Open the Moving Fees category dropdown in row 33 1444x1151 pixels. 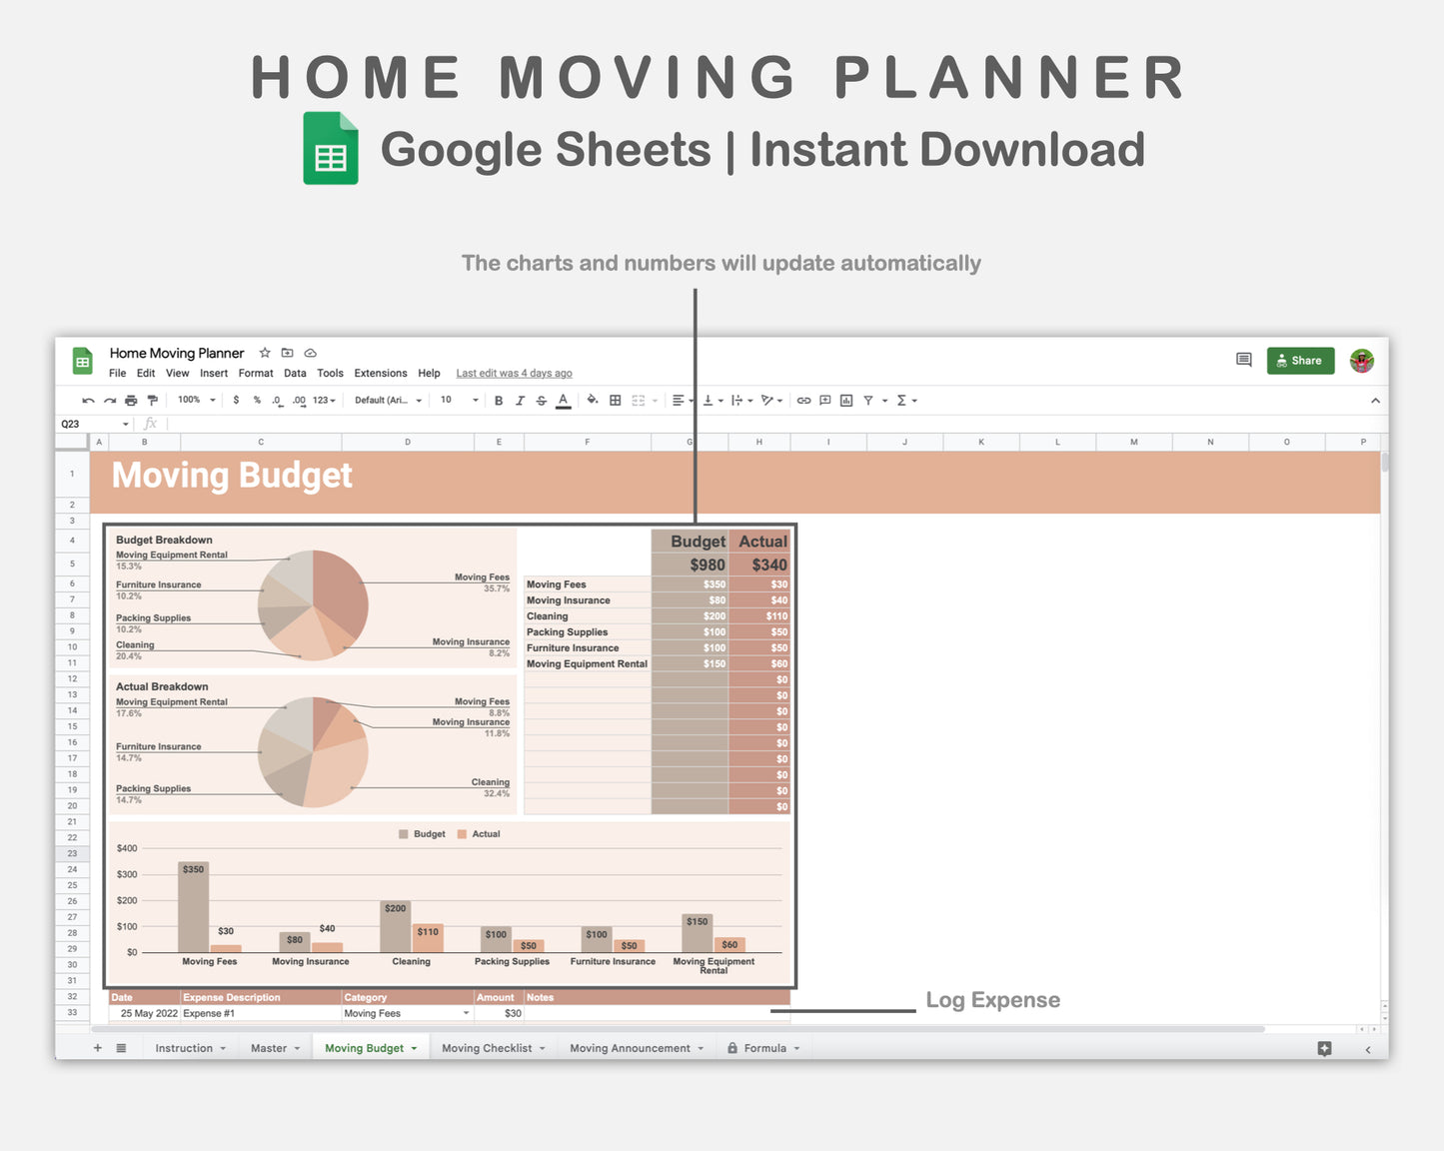[464, 1012]
